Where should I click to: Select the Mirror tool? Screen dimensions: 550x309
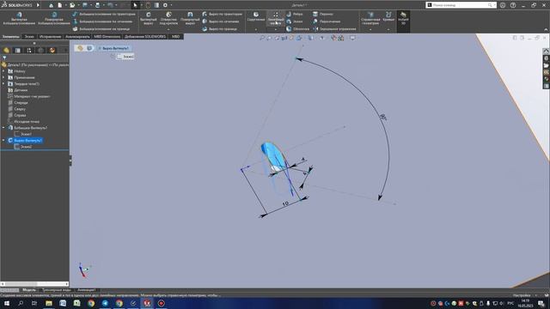(x=334, y=29)
